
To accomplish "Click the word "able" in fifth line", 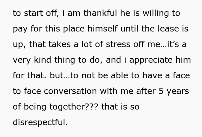I will (x=119, y=75).
